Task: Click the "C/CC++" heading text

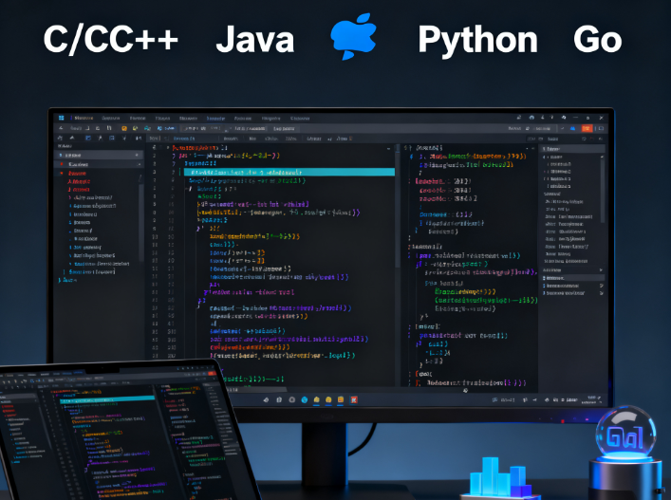Action: pyautogui.click(x=111, y=39)
